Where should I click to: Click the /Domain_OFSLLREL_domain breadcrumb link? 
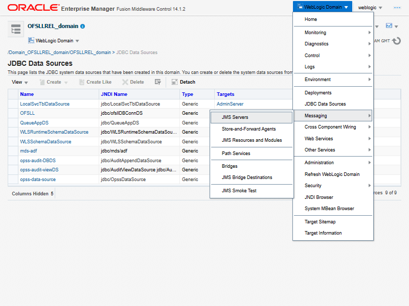[59, 53]
